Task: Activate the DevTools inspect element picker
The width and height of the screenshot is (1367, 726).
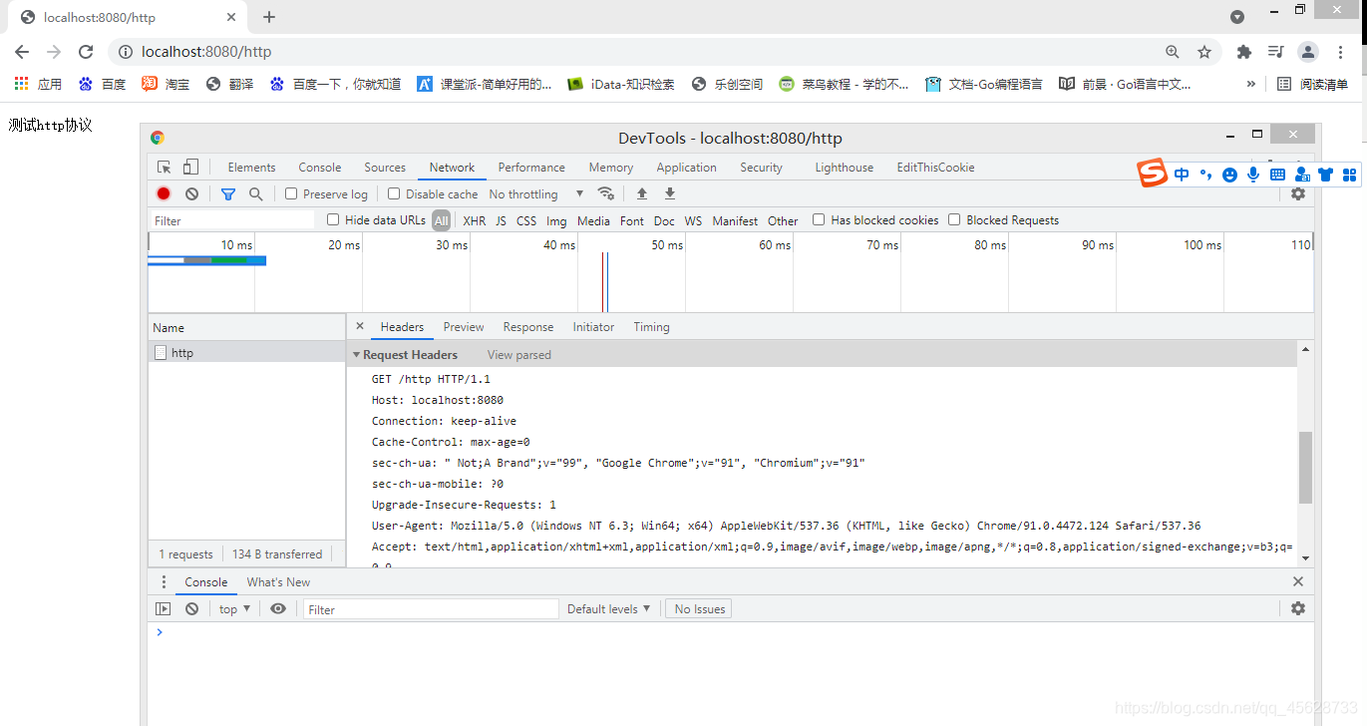Action: (165, 168)
